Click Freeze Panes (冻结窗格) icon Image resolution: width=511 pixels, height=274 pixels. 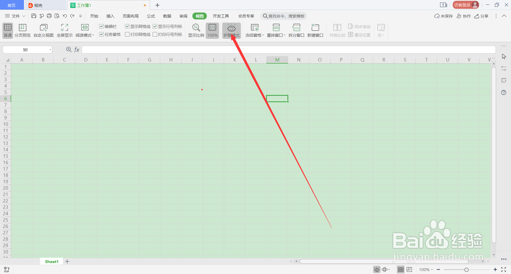pos(255,27)
